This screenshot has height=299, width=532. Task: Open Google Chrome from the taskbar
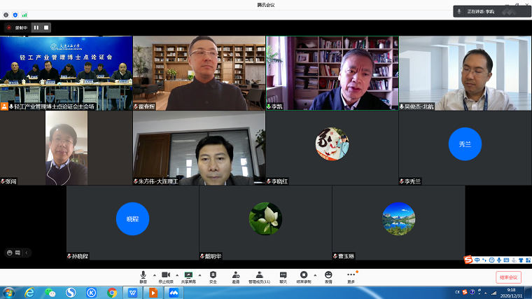click(x=112, y=292)
